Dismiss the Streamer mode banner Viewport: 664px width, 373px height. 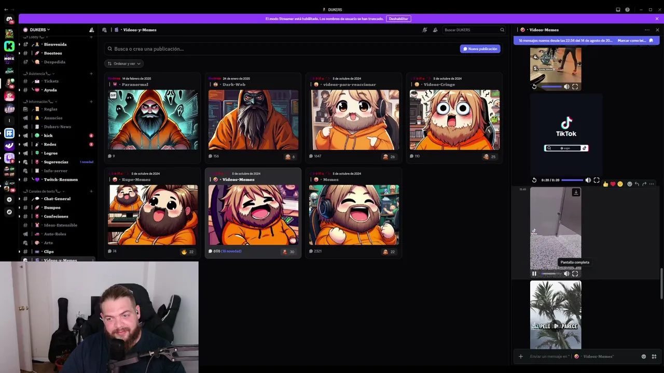click(x=657, y=19)
